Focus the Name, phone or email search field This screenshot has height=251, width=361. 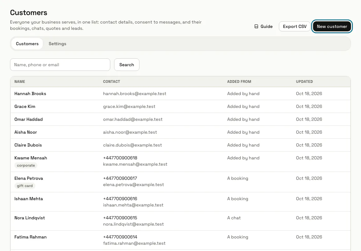pyautogui.click(x=60, y=65)
